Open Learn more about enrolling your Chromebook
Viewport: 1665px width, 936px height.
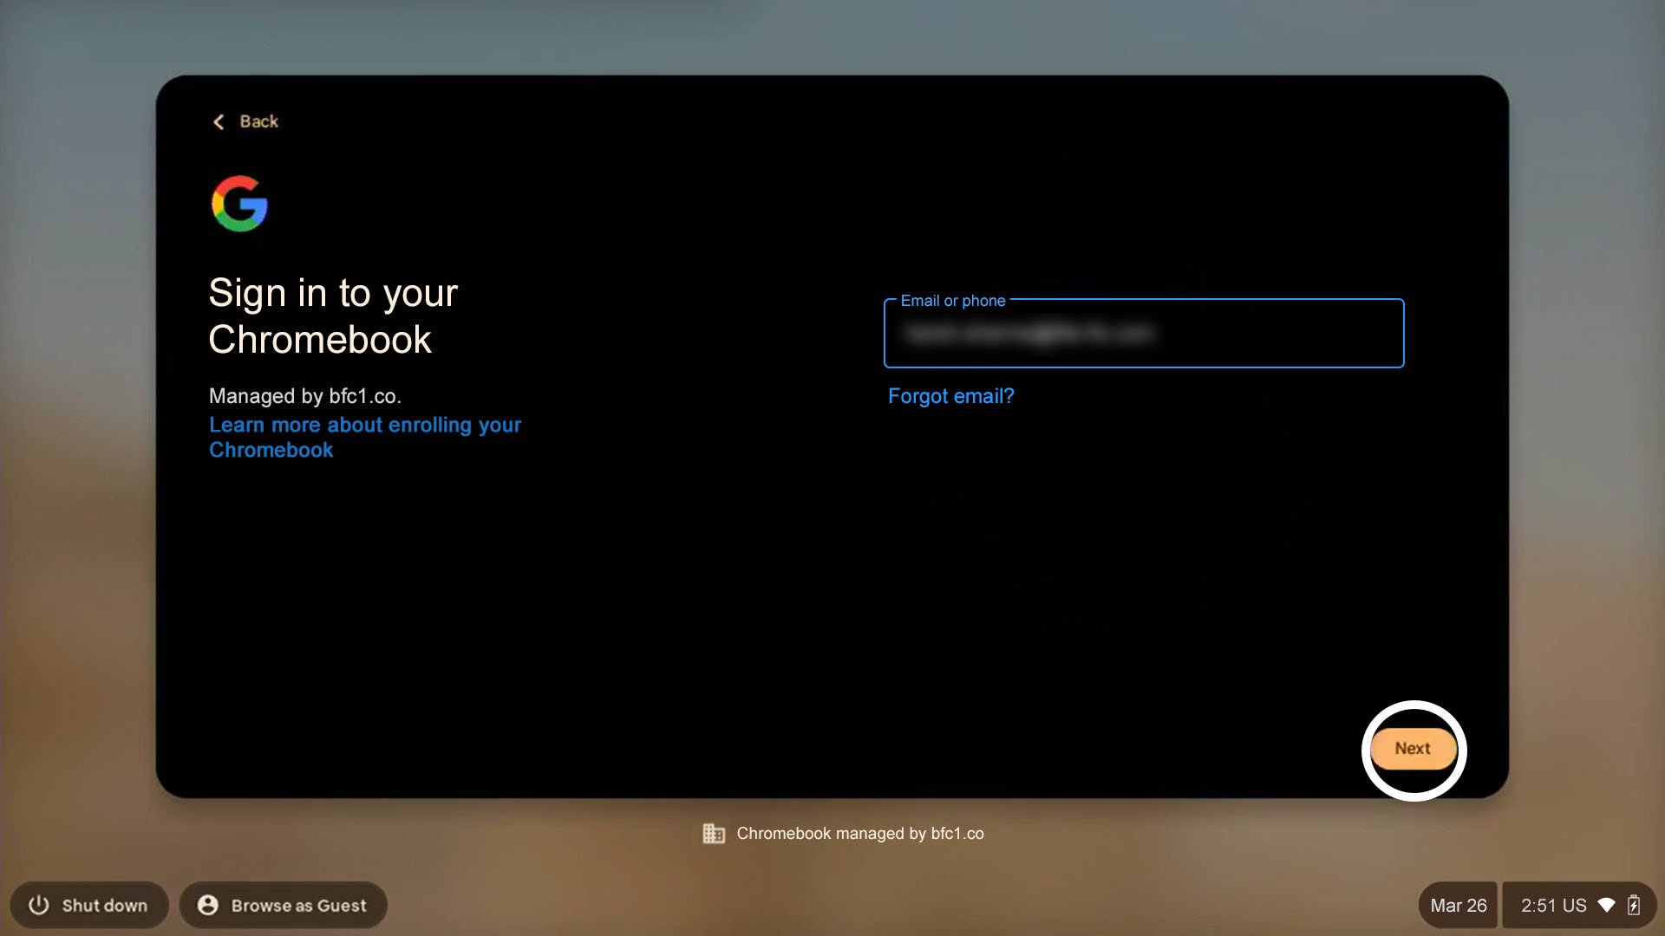point(365,437)
